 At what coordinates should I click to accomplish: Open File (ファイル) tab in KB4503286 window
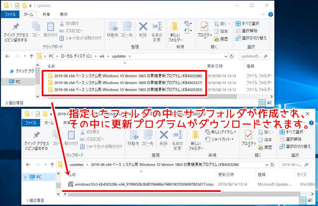pyautogui.click(x=31, y=123)
